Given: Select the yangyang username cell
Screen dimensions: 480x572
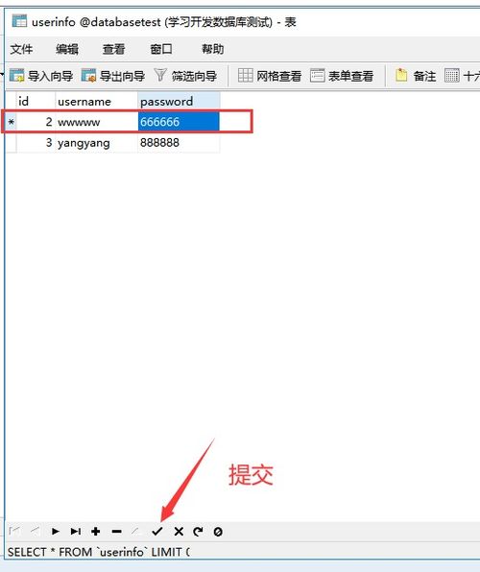Looking at the screenshot, I should 96,143.
